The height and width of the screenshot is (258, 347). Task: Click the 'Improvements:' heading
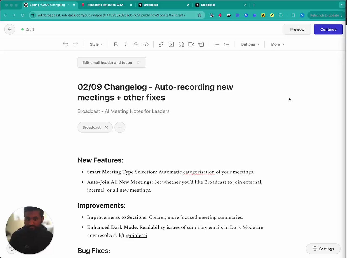click(x=101, y=205)
